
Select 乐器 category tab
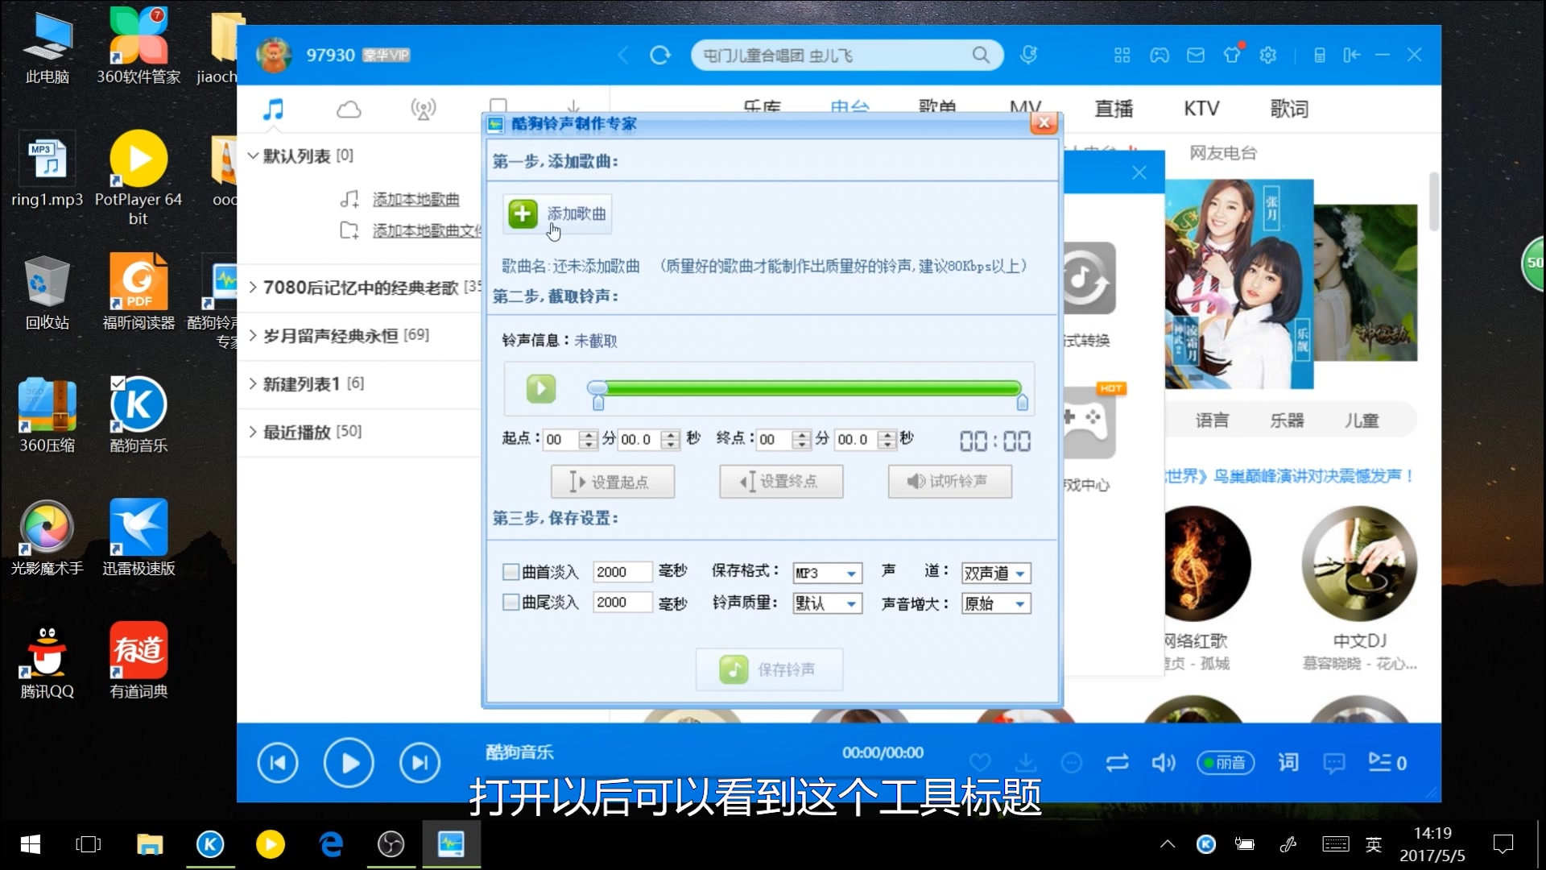[x=1287, y=420]
